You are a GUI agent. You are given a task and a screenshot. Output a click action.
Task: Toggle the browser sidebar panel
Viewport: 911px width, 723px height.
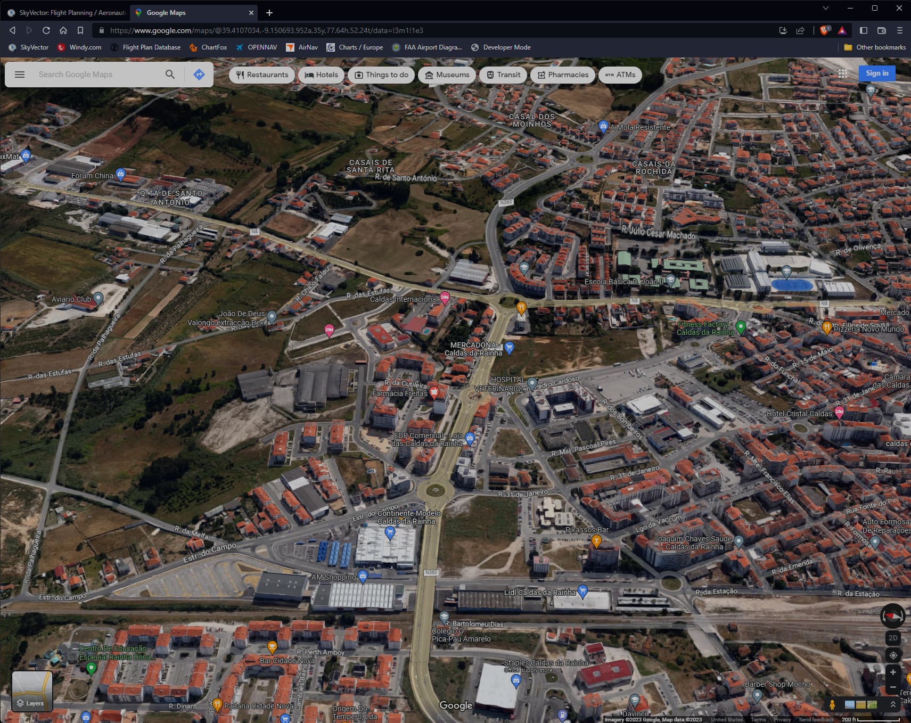(x=864, y=30)
